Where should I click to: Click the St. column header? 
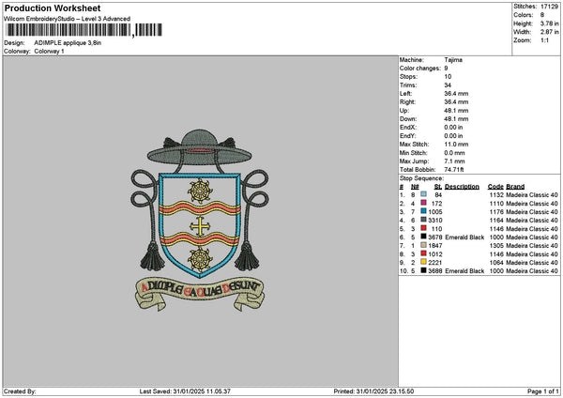coord(438,187)
